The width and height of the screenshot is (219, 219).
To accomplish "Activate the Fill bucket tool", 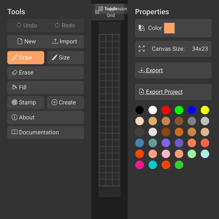I will pyautogui.click(x=46, y=88).
